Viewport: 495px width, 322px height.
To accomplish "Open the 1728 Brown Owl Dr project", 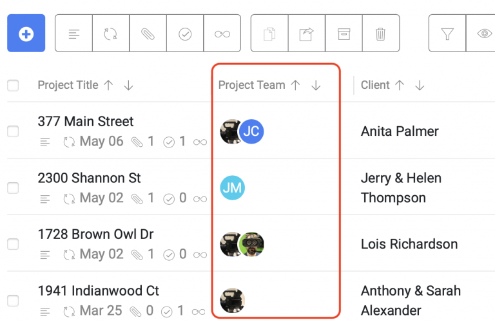I will point(95,234).
